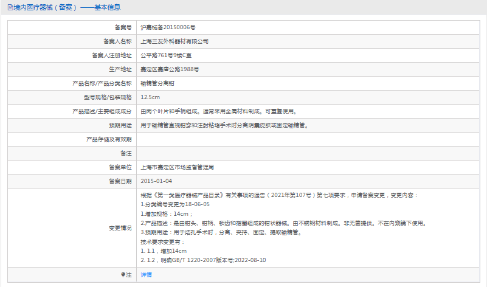Click the 注 label in the last row

pyautogui.click(x=128, y=275)
